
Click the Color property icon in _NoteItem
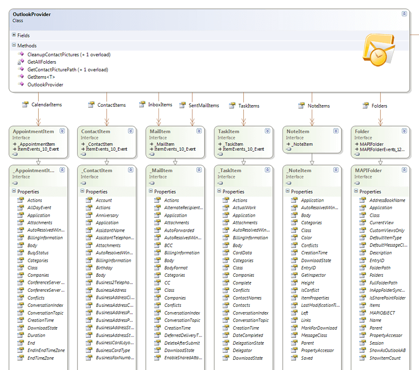[x=294, y=238]
